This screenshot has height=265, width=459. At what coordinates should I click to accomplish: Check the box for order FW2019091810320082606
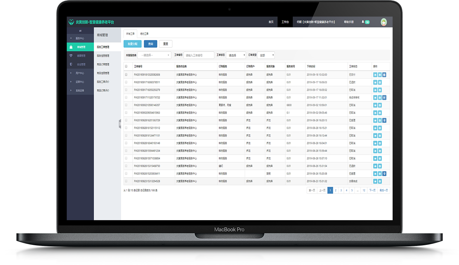click(x=126, y=75)
